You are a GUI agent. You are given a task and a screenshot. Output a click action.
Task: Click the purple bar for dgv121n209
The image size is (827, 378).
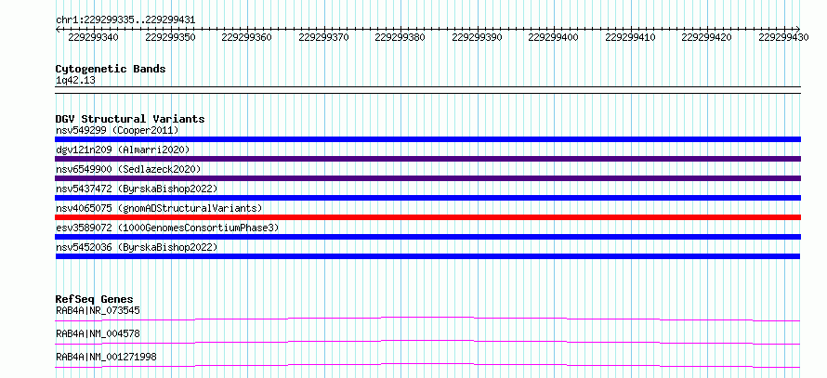pyautogui.click(x=428, y=159)
